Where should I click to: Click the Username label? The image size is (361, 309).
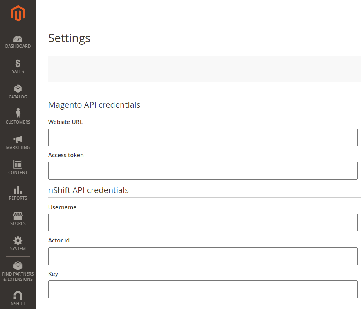(x=63, y=207)
